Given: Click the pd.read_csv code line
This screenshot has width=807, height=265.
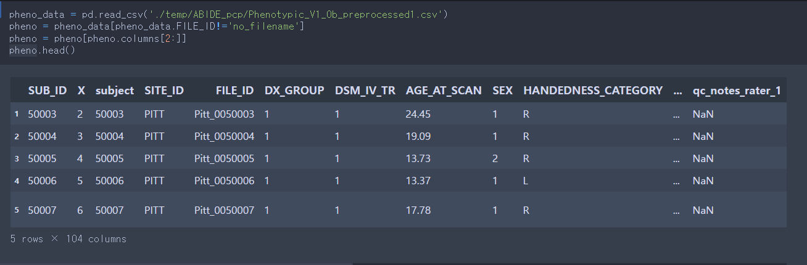Looking at the screenshot, I should click(229, 14).
